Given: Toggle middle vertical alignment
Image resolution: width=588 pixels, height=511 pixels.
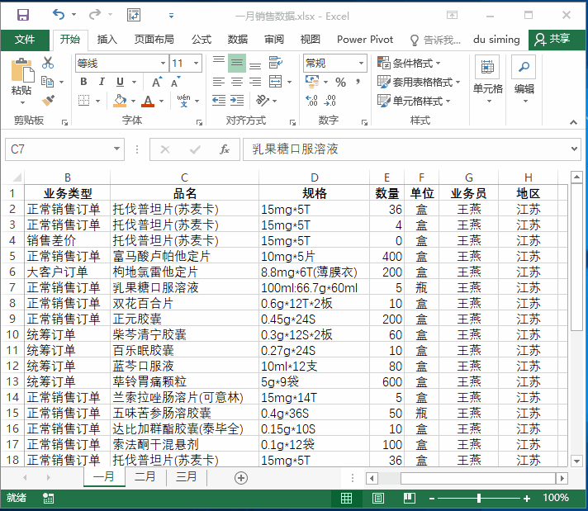Looking at the screenshot, I should (237, 63).
